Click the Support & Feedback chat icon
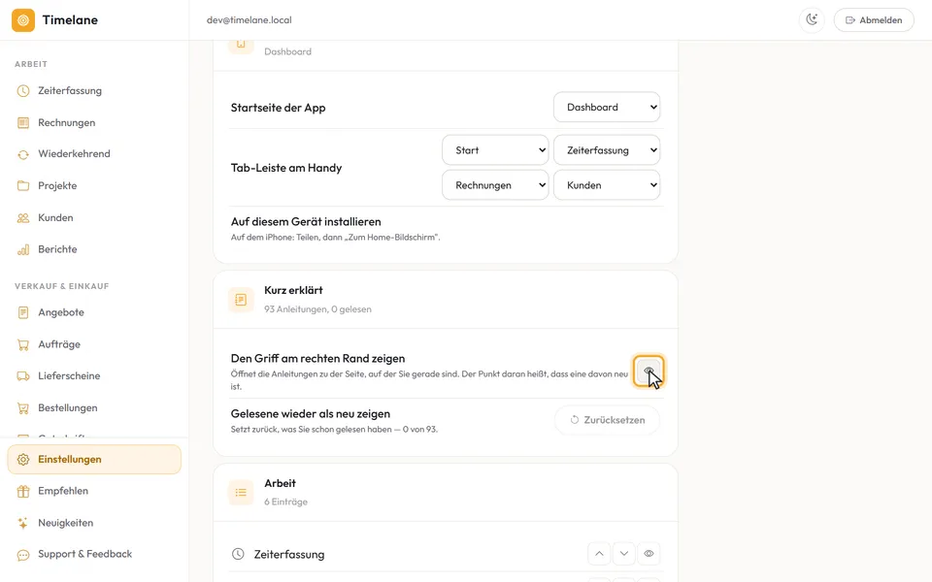The height and width of the screenshot is (582, 932). pos(23,555)
